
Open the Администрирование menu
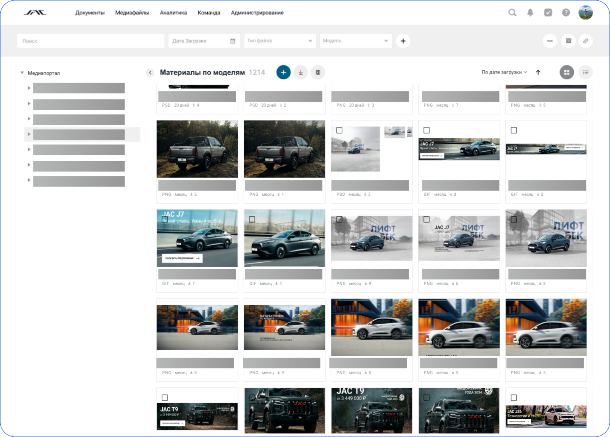tap(257, 13)
